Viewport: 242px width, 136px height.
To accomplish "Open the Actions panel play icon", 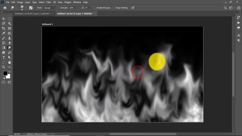I will [239, 23].
